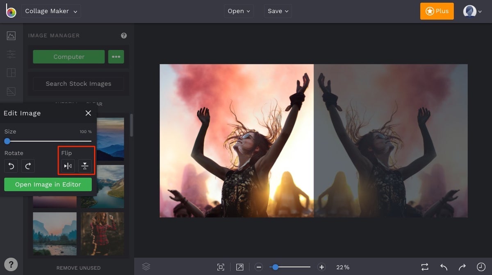Viewport: 492px width, 275px height.
Task: Upload from Computer button
Action: click(x=69, y=57)
